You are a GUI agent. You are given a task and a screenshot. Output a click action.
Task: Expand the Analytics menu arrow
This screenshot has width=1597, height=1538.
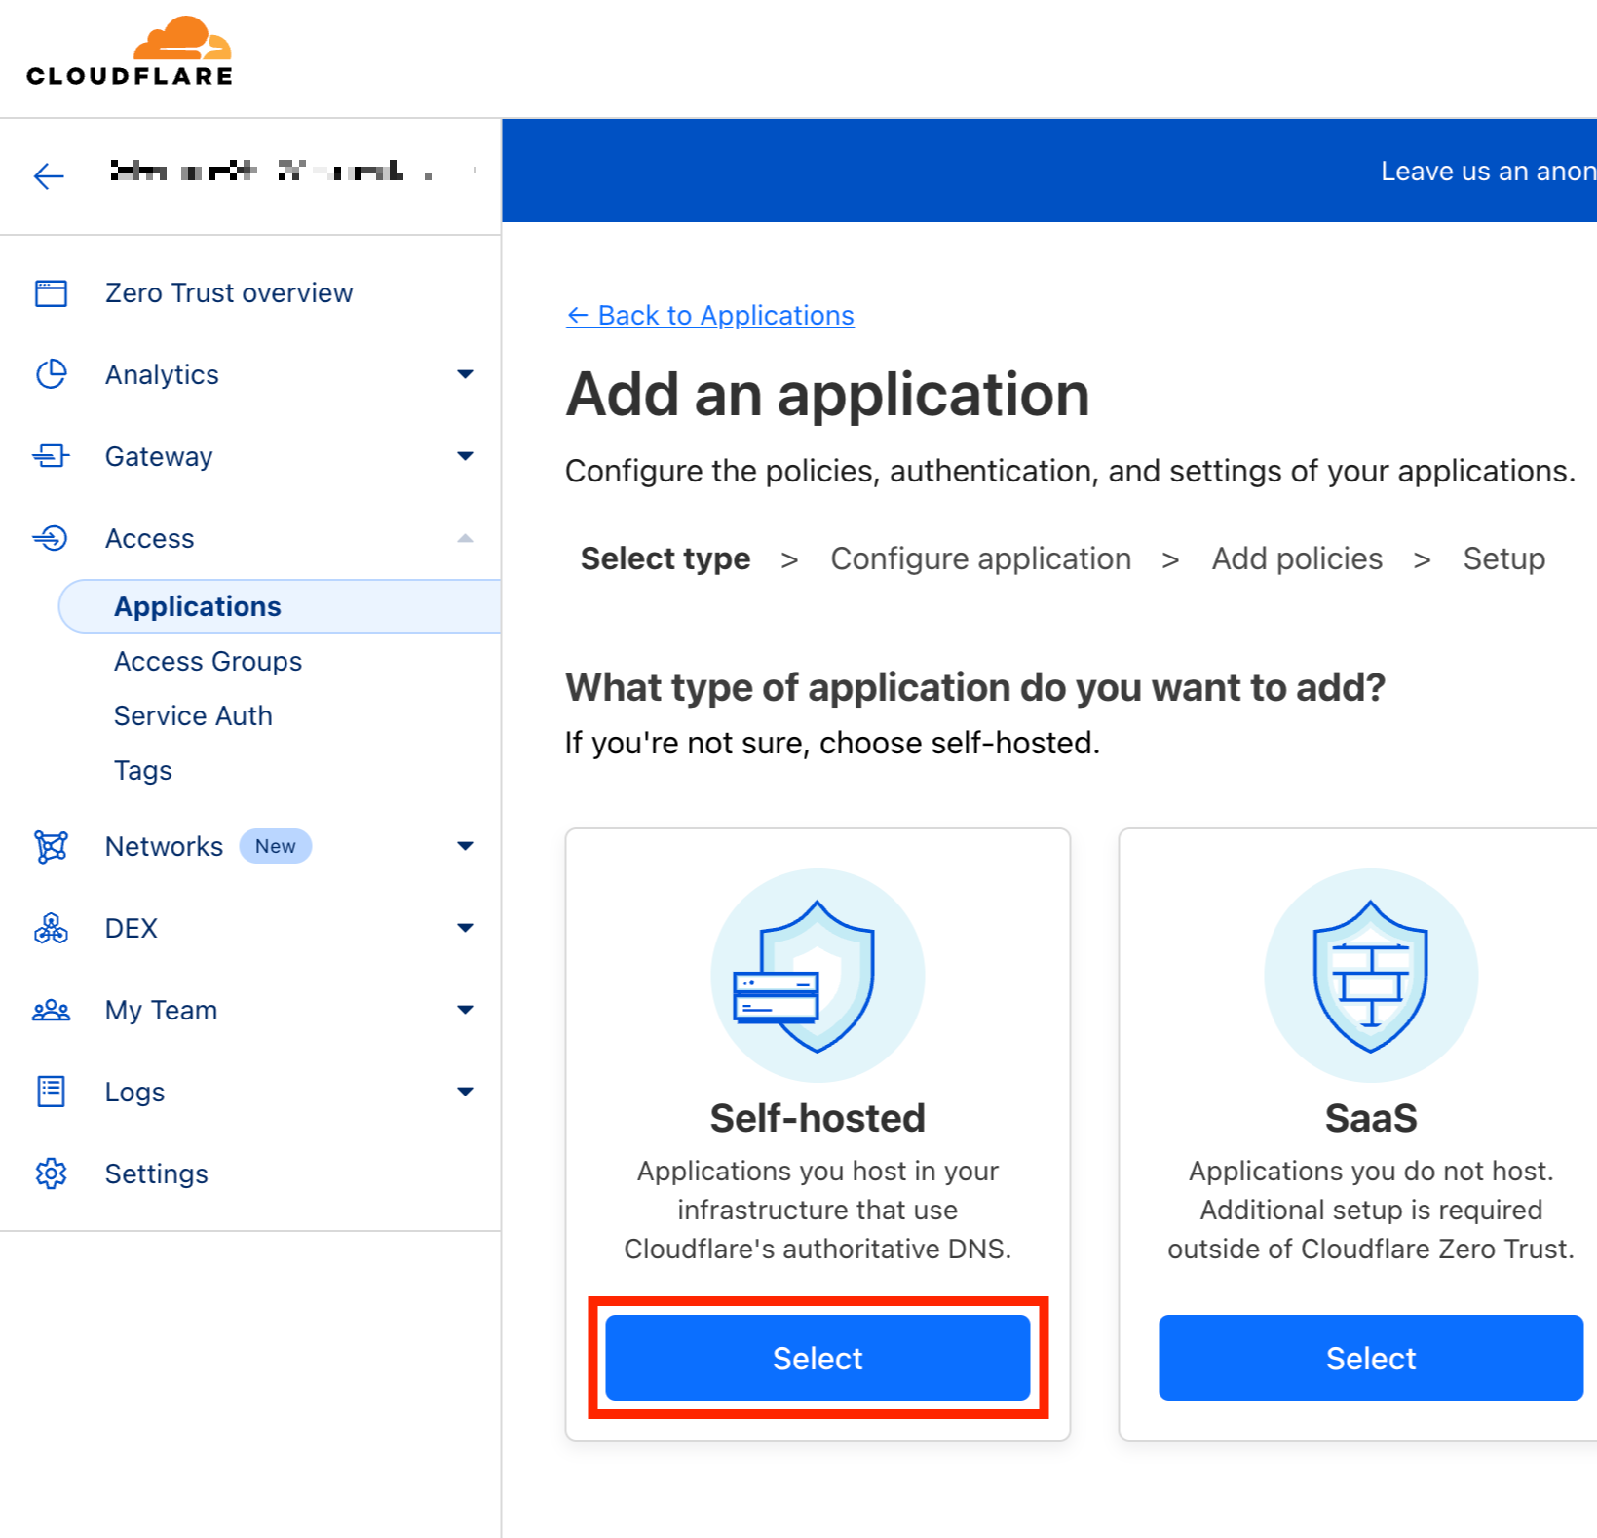tap(466, 374)
